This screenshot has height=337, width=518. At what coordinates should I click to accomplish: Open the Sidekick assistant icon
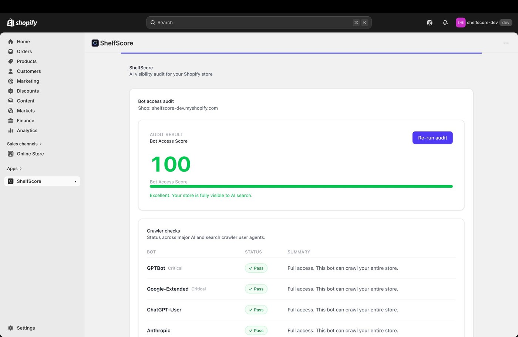tap(430, 23)
